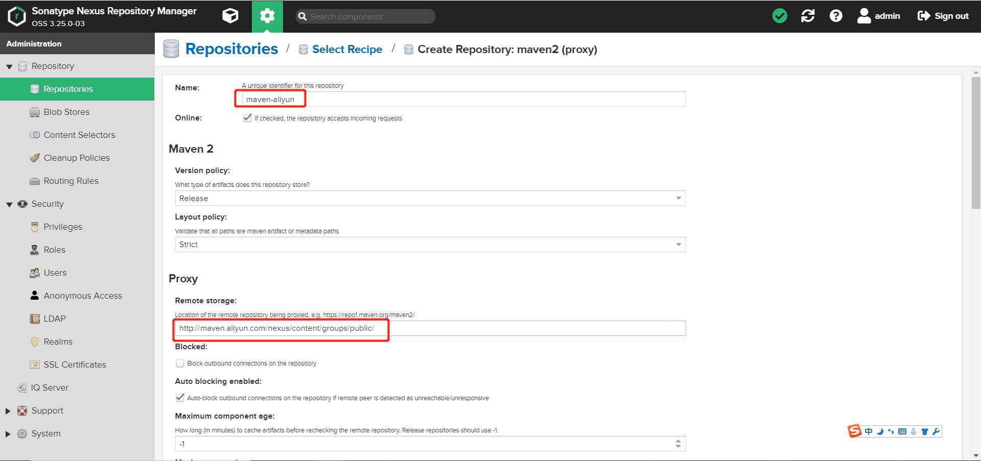Screen dimensions: 981x461
Task: Click the SSL Certificates icon
Action: tap(34, 365)
